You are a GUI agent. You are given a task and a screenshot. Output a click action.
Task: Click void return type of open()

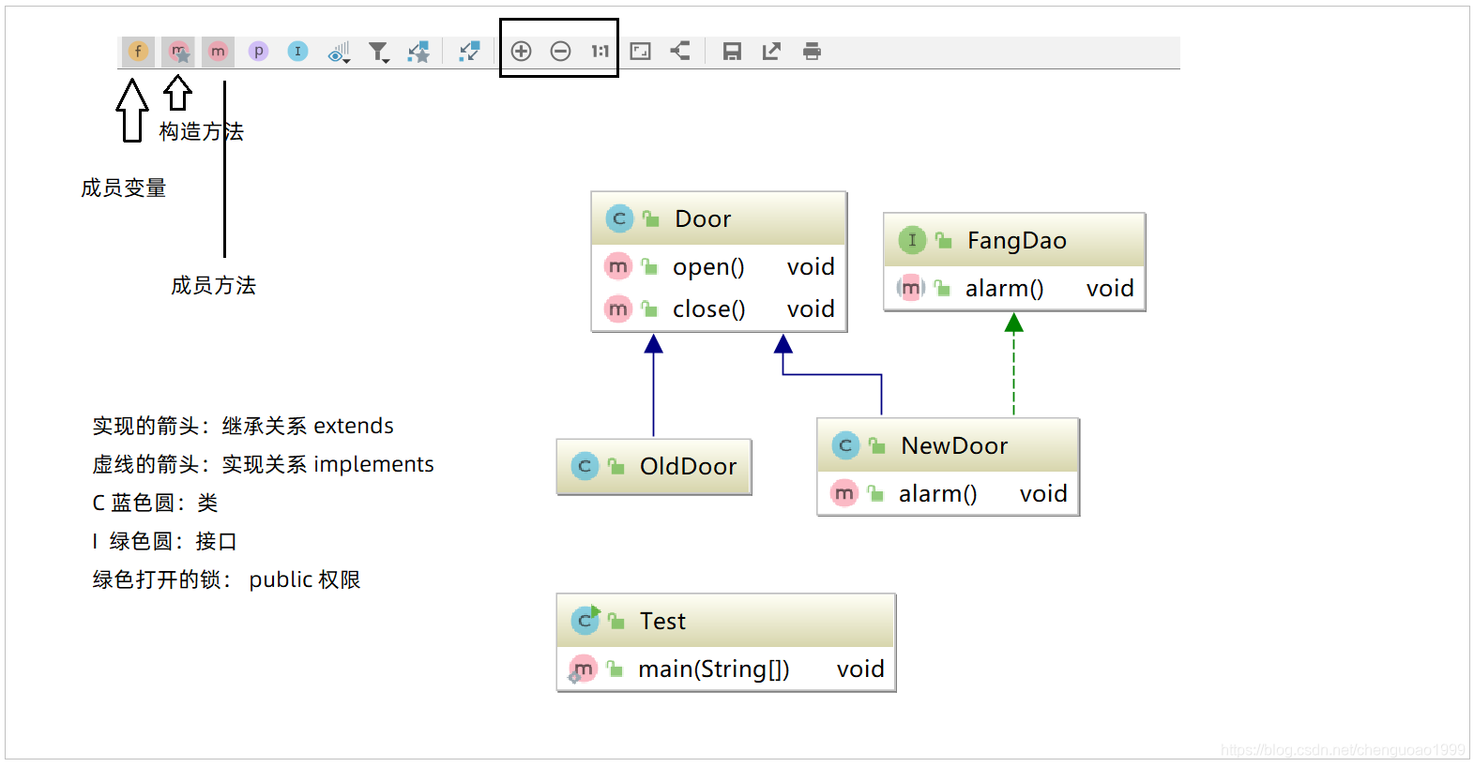click(811, 267)
